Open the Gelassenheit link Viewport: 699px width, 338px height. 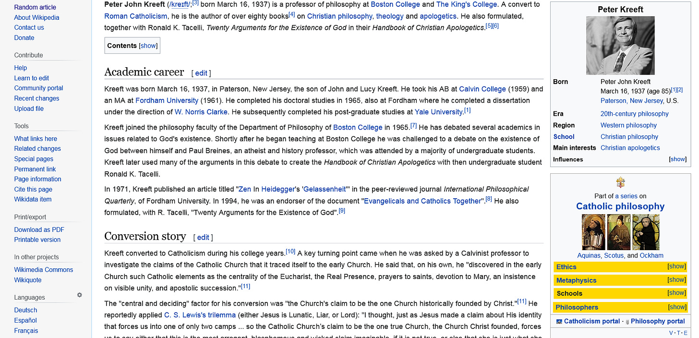pyautogui.click(x=324, y=189)
